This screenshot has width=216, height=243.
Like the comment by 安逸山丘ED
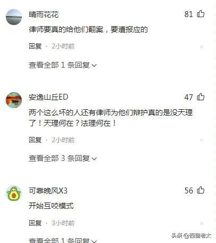[201, 97]
